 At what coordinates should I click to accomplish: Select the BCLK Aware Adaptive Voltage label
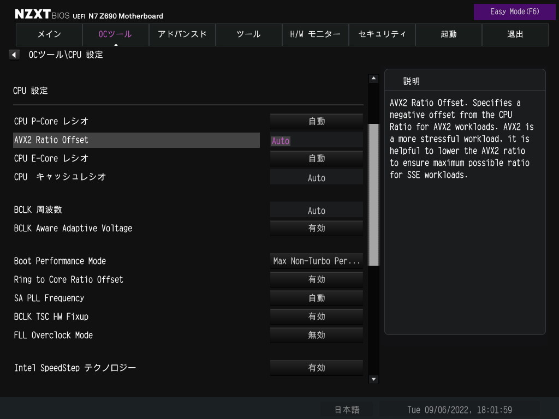(73, 228)
